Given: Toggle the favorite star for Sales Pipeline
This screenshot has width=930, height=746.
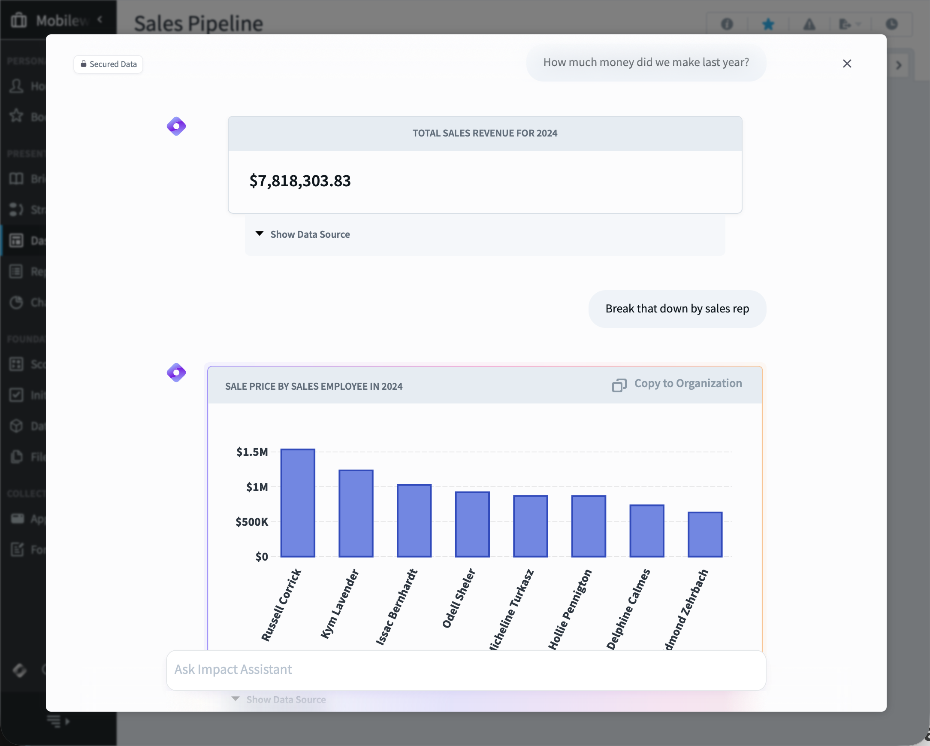Looking at the screenshot, I should point(768,24).
